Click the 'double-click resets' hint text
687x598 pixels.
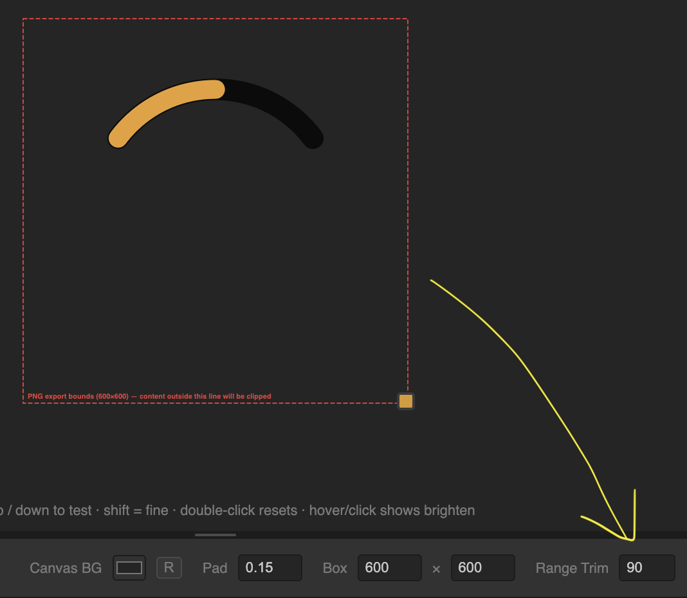(x=239, y=511)
